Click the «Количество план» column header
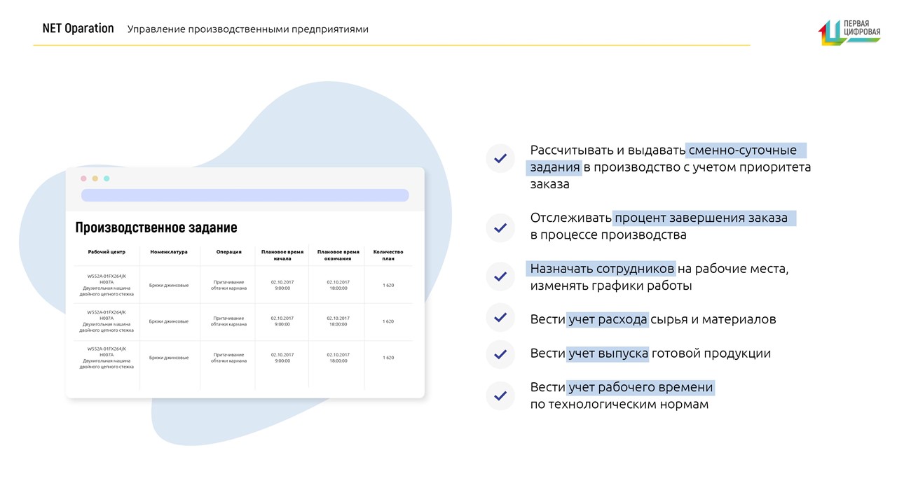The width and height of the screenshot is (897, 504). [388, 255]
